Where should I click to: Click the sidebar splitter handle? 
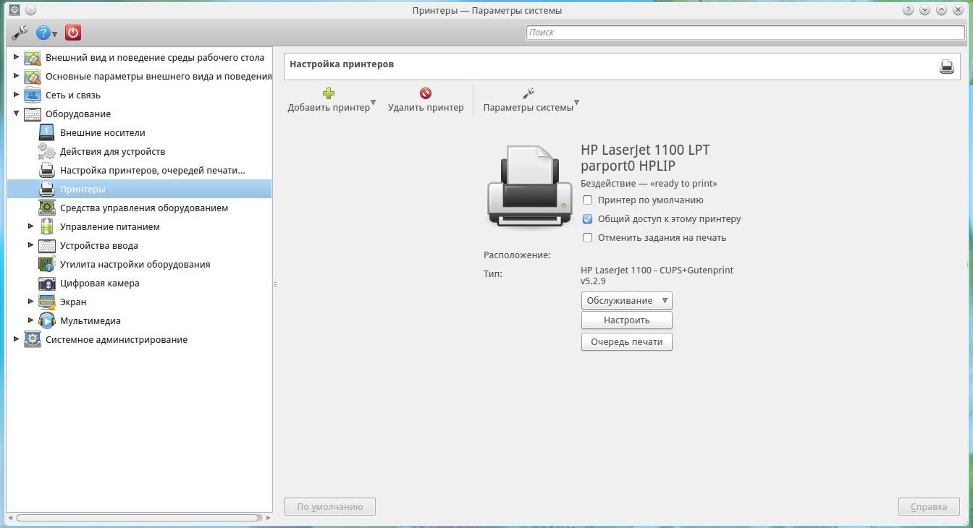(275, 284)
